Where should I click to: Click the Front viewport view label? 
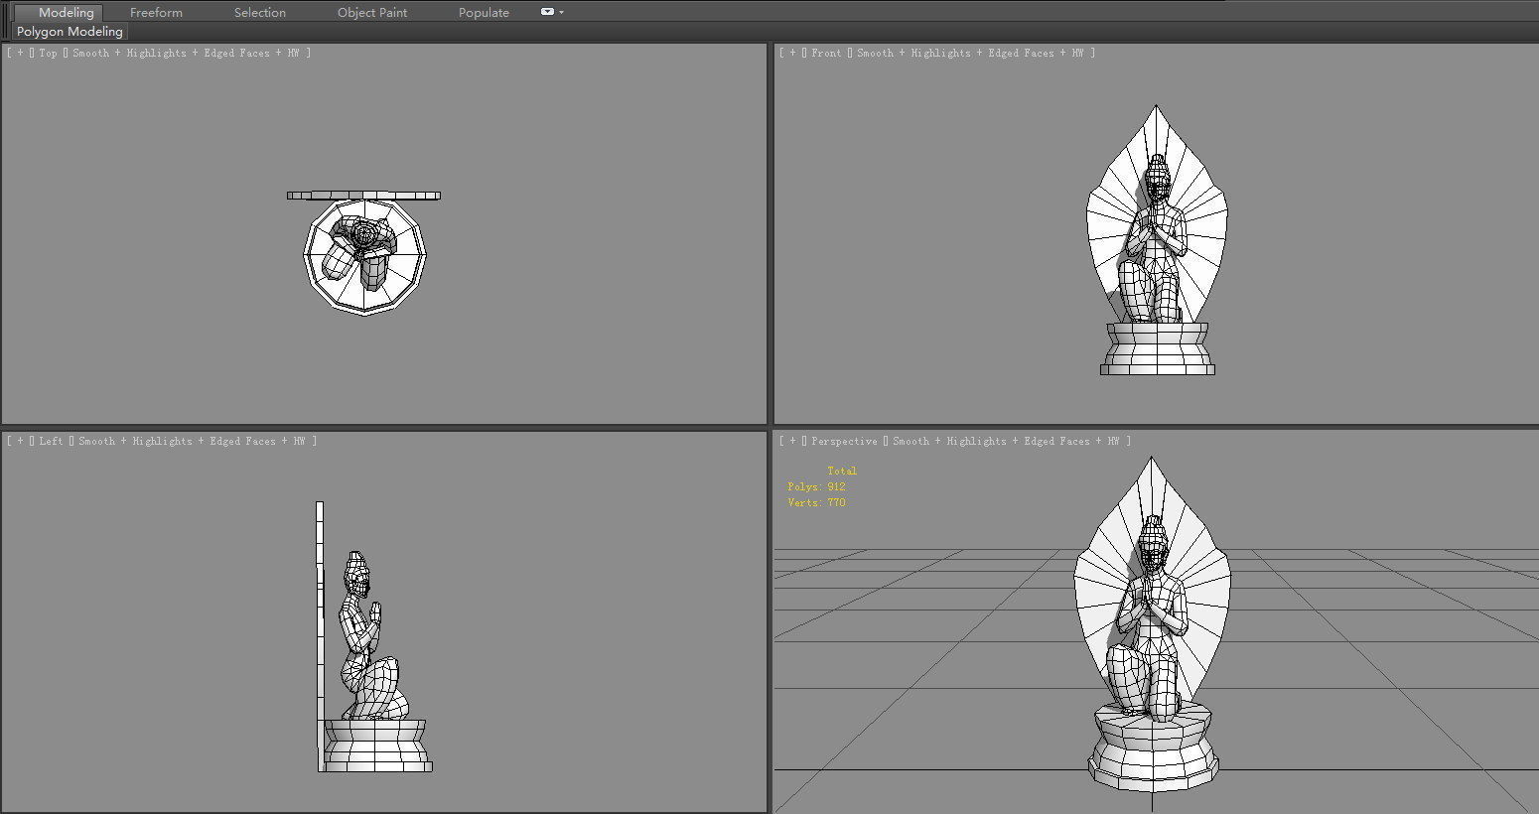click(826, 53)
